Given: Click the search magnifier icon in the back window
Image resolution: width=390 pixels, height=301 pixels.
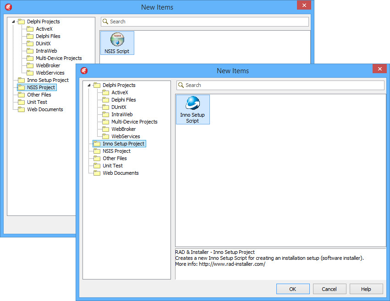Looking at the screenshot, I should click(x=105, y=21).
